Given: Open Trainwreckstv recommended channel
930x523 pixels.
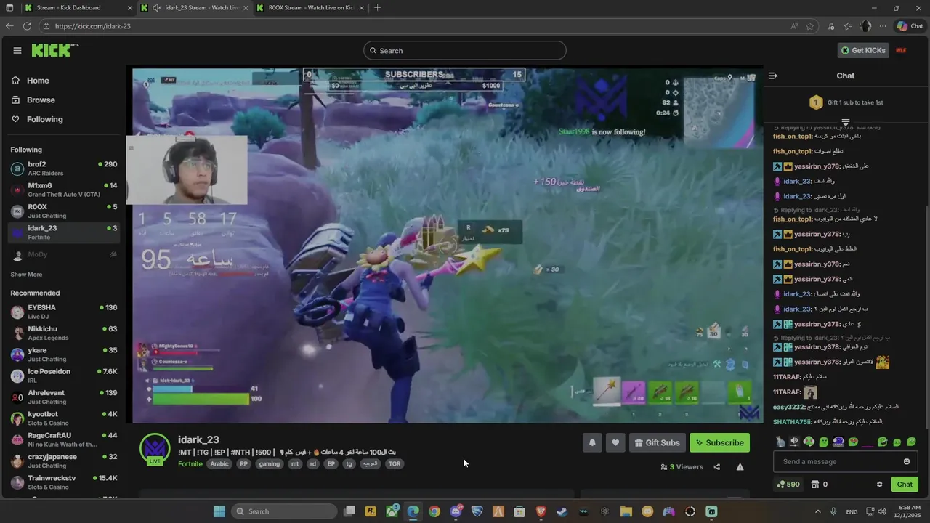Looking at the screenshot, I should tap(63, 482).
